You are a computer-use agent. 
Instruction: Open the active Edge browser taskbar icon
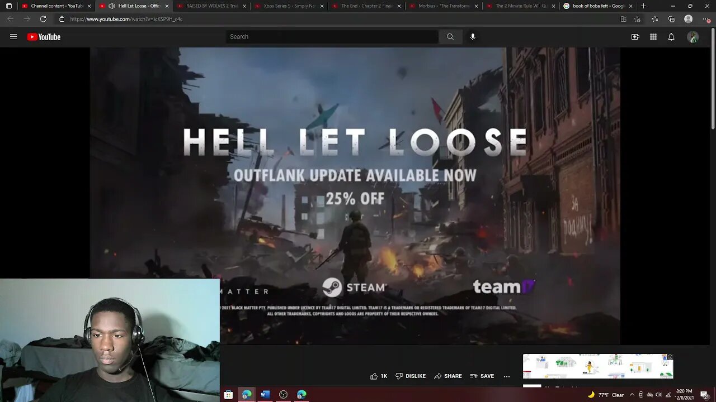(x=247, y=395)
